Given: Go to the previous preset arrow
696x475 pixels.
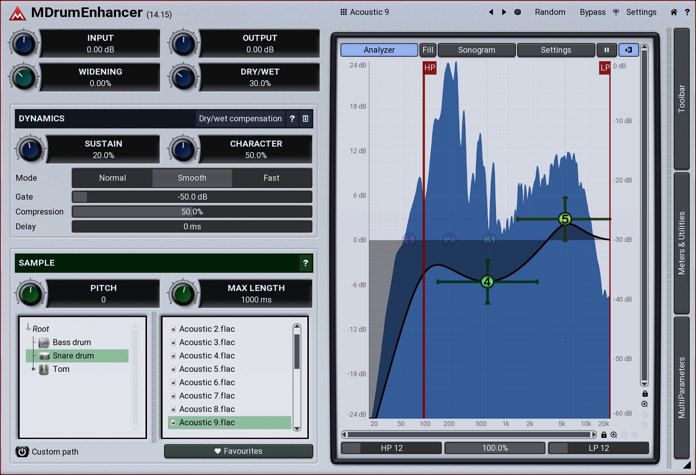Looking at the screenshot, I should 491,12.
